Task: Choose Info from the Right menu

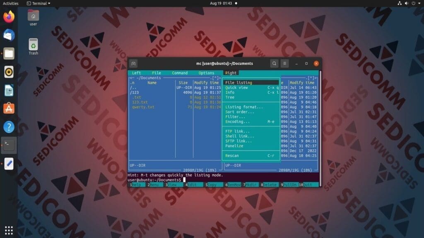Action: pos(251,93)
